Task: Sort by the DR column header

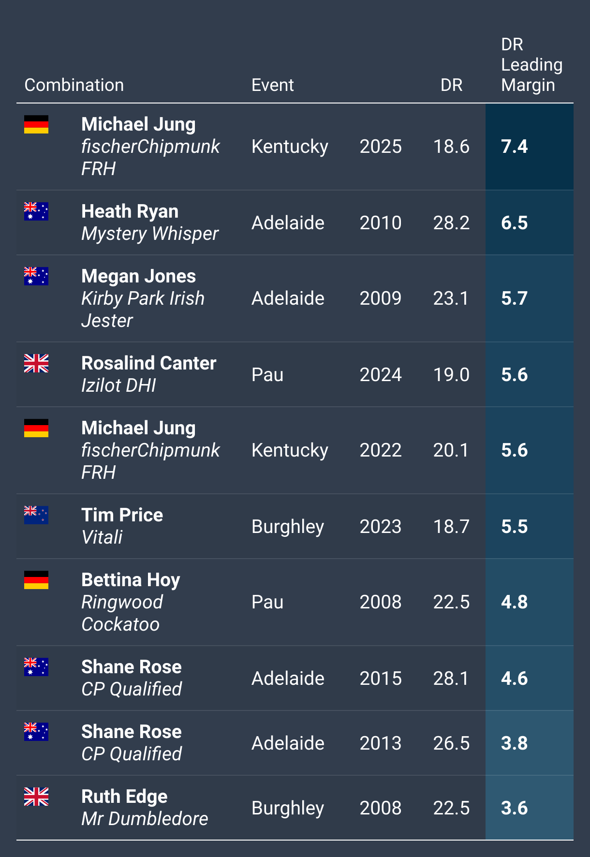Action: click(451, 85)
